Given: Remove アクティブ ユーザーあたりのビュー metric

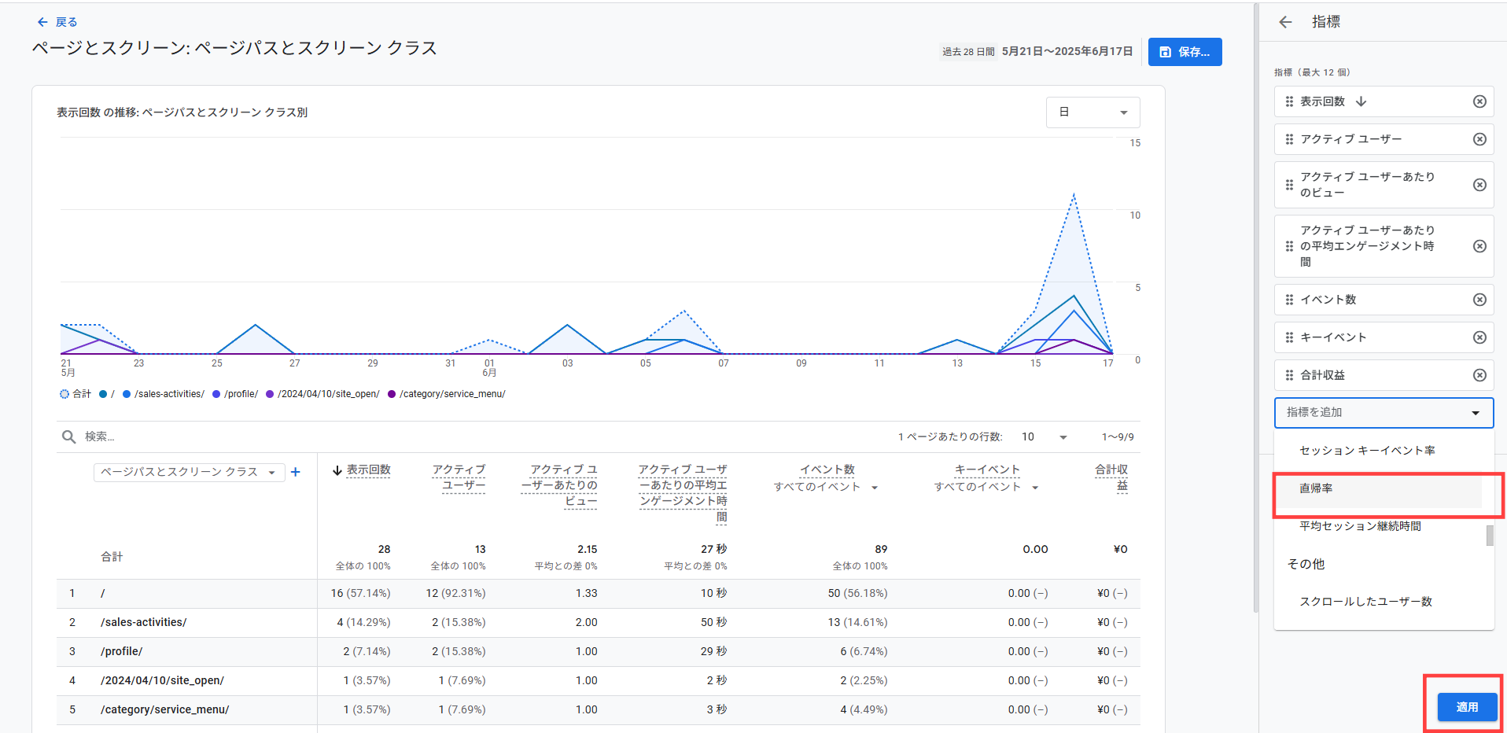Looking at the screenshot, I should click(1479, 185).
